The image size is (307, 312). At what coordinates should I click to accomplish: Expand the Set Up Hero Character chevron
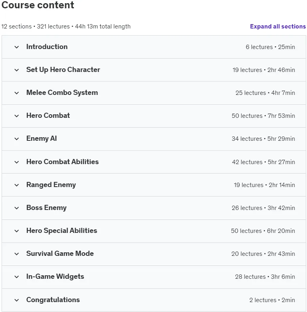click(x=17, y=70)
